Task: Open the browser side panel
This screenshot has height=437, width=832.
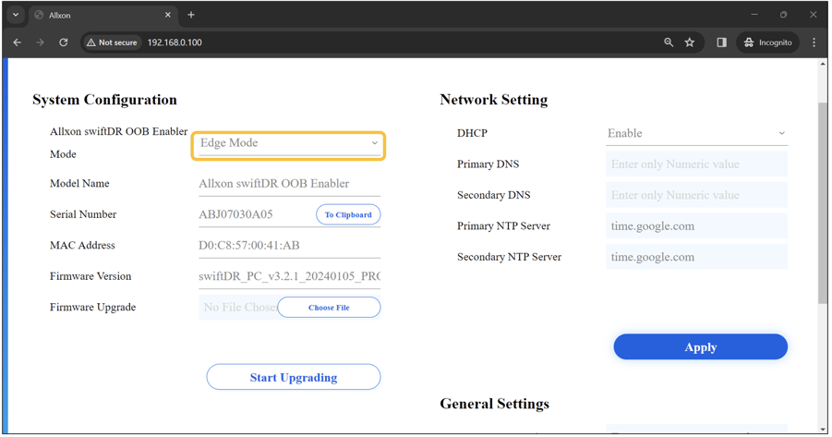Action: point(721,42)
